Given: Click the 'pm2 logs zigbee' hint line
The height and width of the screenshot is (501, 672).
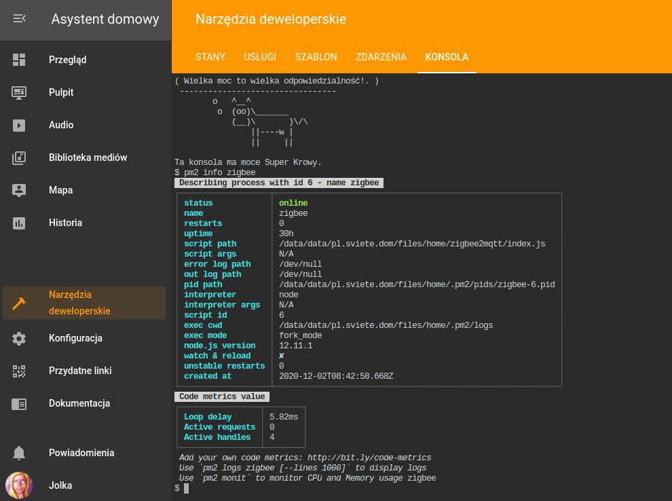Looking at the screenshot, I should click(303, 468).
